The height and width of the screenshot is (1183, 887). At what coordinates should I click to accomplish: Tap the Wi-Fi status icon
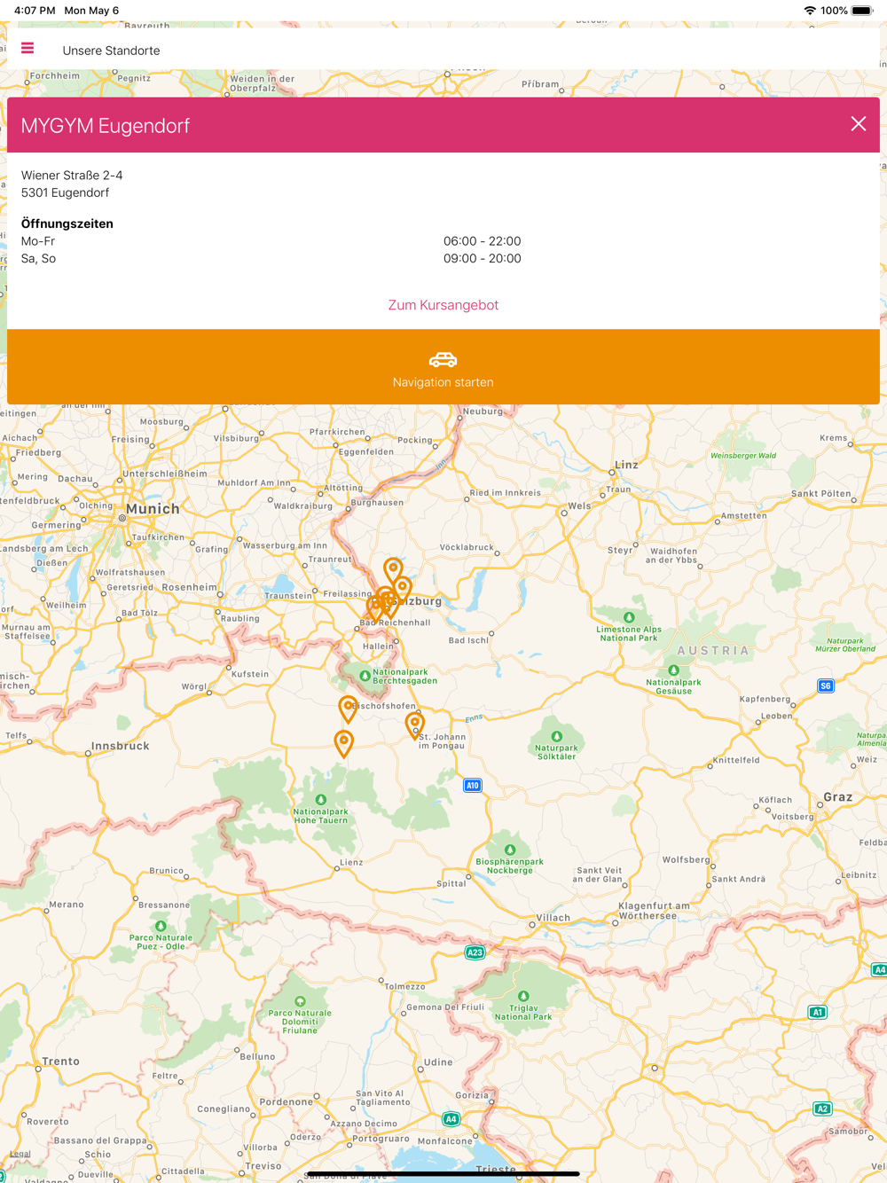point(810,11)
